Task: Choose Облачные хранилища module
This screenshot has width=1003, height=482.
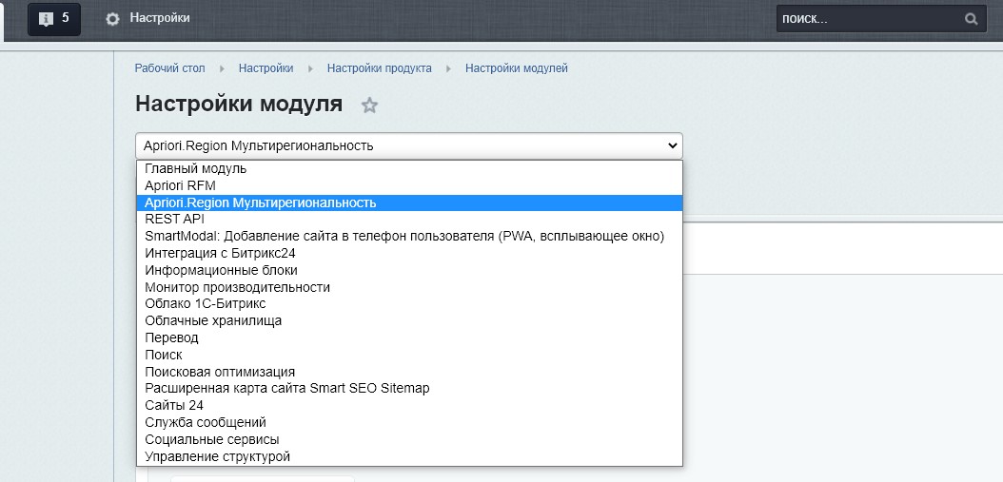Action: [x=213, y=321]
